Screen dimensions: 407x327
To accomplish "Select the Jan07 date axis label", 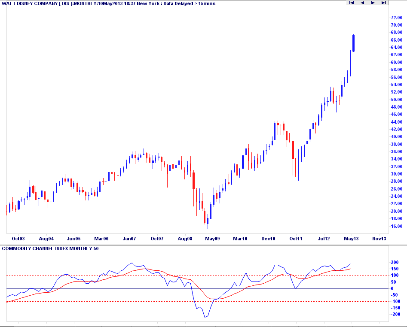I will click(x=129, y=239).
